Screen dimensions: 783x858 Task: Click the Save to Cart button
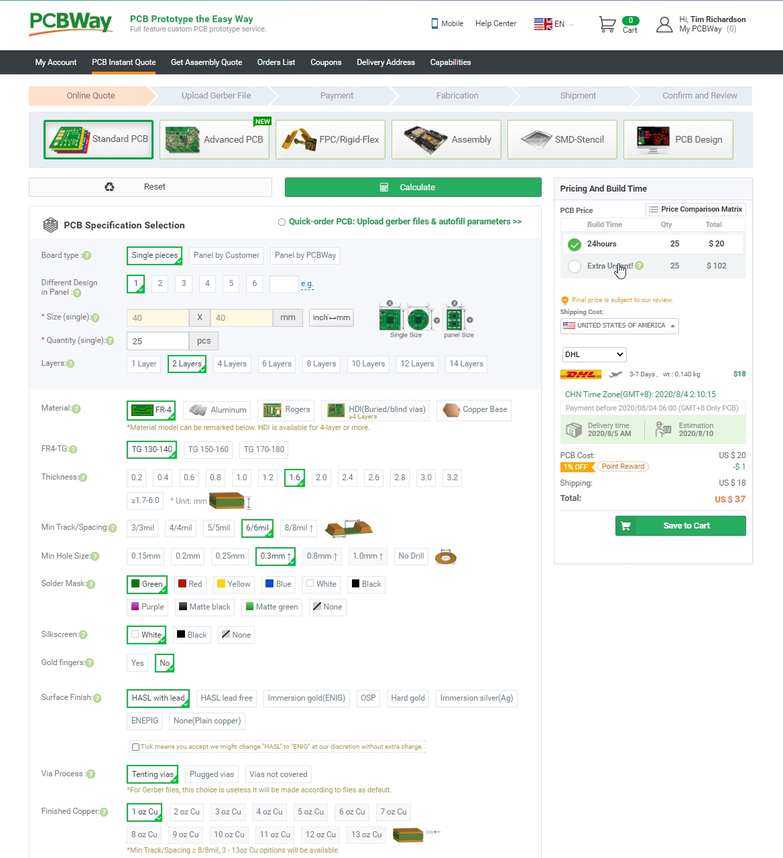[x=680, y=526]
